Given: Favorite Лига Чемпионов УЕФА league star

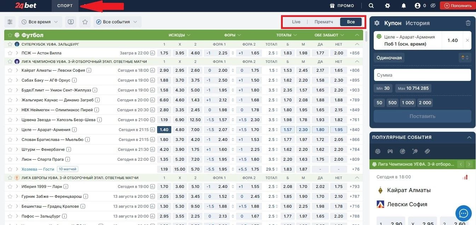Looking at the screenshot, I should click(x=10, y=61).
